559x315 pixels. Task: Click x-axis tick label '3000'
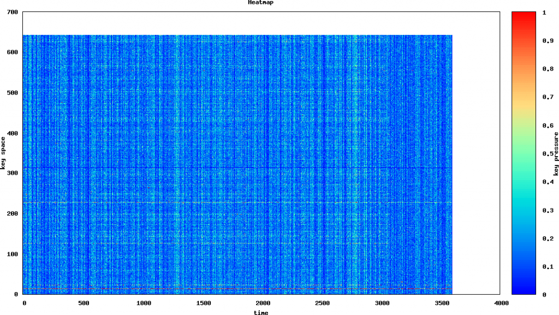click(382, 303)
